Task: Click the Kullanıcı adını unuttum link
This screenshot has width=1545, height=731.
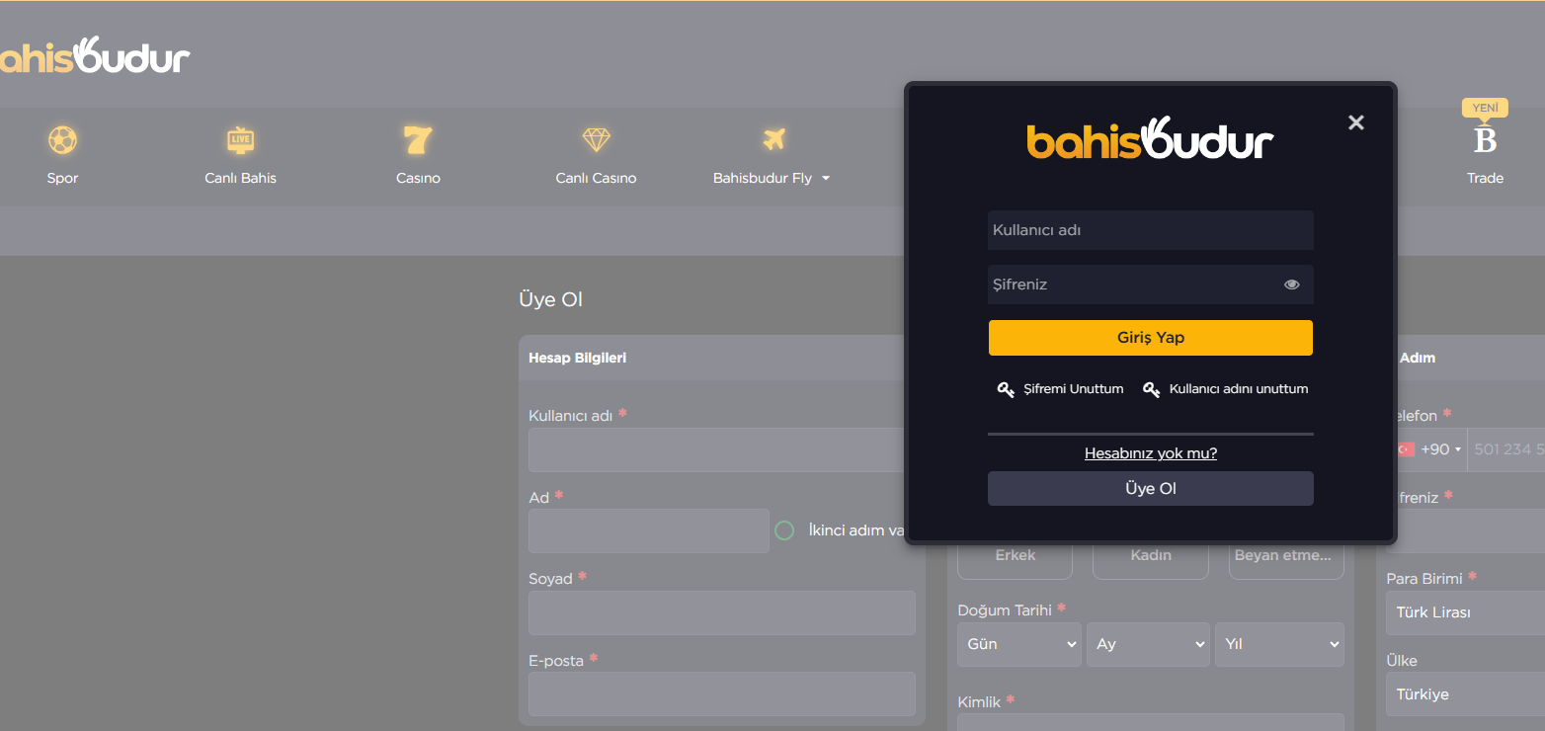Action: click(x=1238, y=389)
